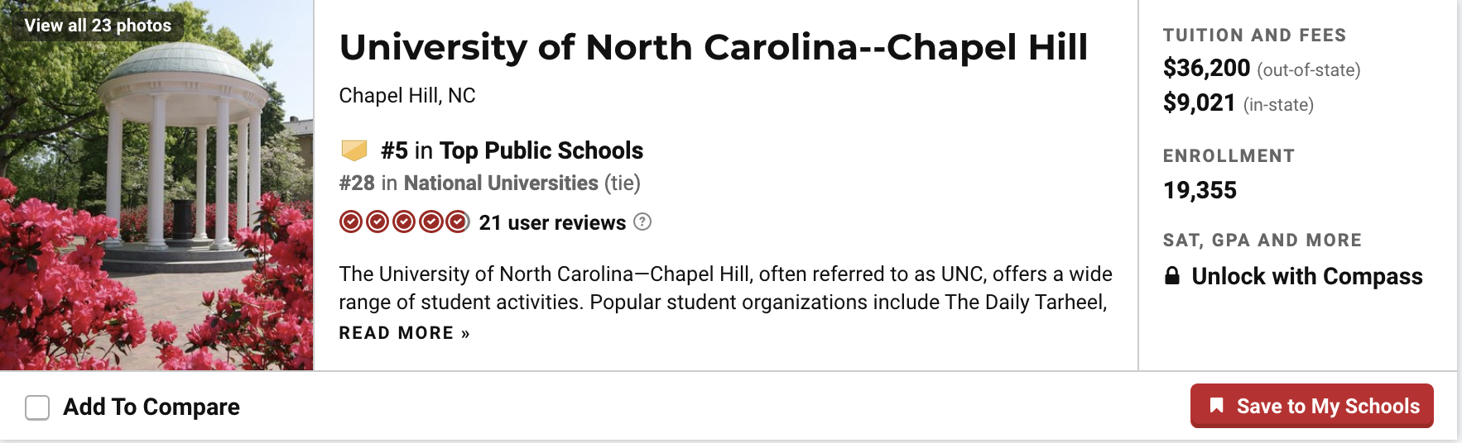Open View all 23 photos
Image resolution: width=1462 pixels, height=443 pixels.
(98, 26)
